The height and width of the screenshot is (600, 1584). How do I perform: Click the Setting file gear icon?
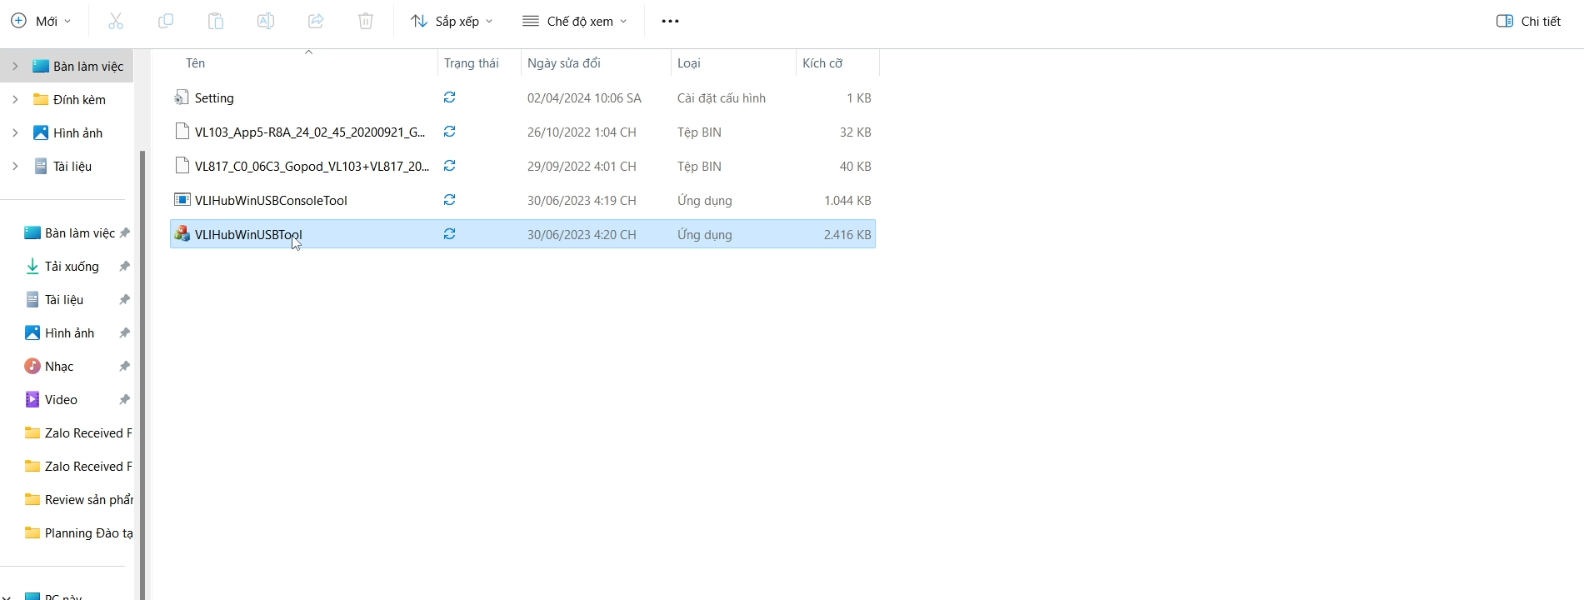click(182, 97)
